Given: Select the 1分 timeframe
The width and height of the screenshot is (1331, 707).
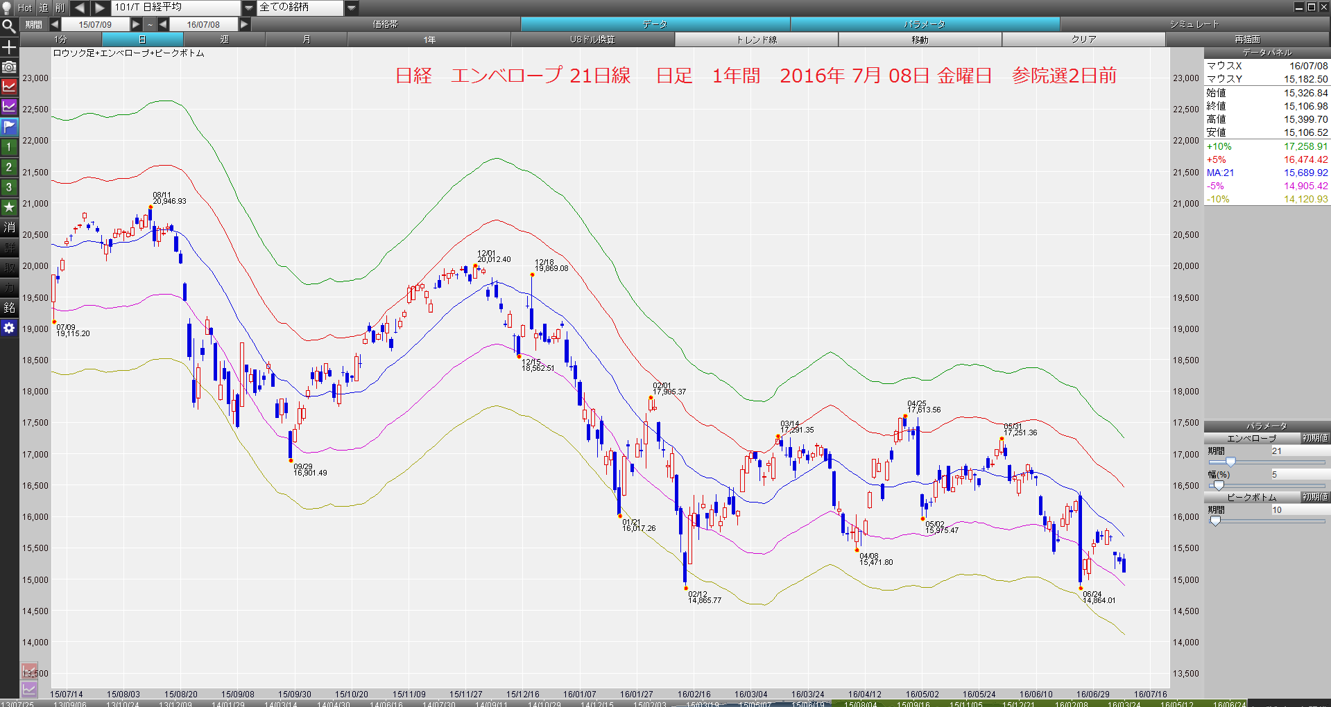Looking at the screenshot, I should [x=60, y=40].
